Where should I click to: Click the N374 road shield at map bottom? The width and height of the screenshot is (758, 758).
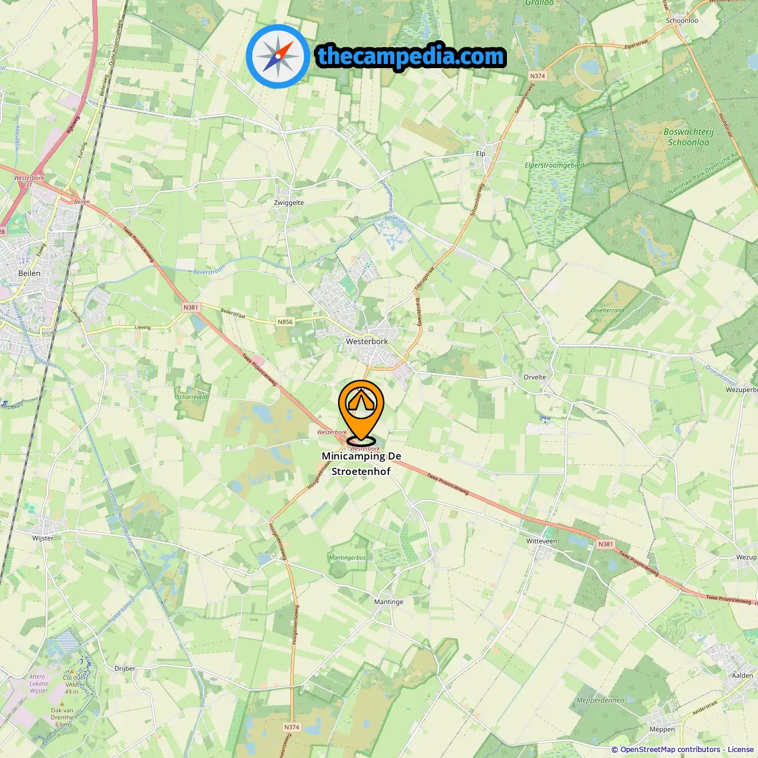coord(291,727)
